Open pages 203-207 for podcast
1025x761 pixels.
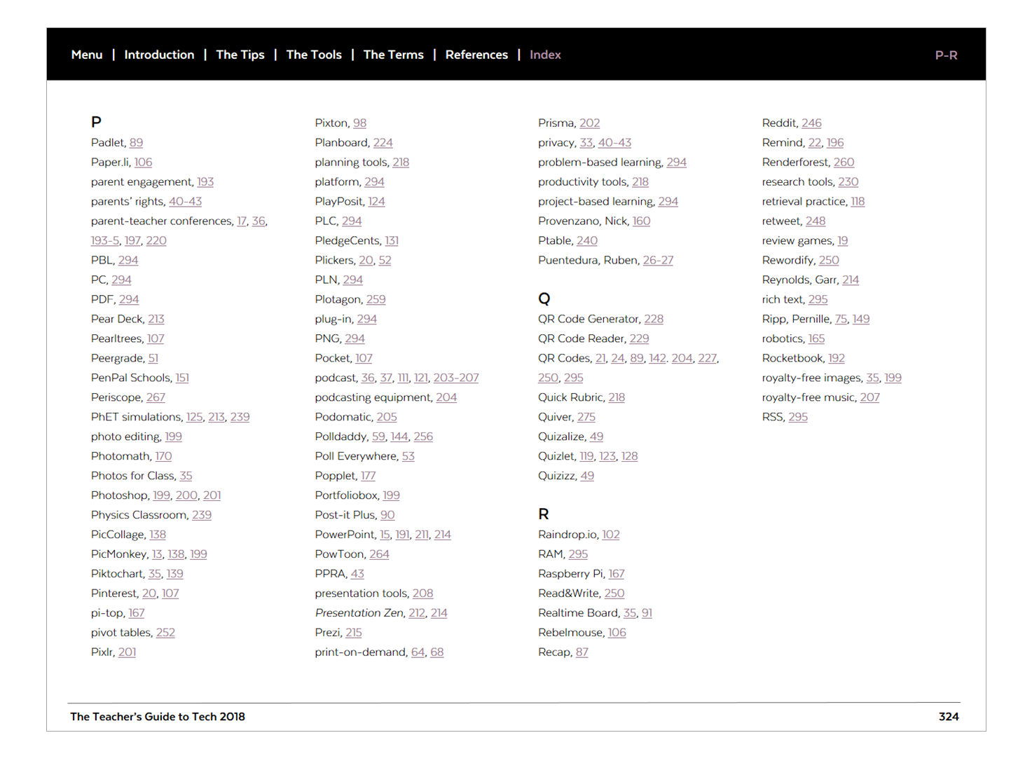tap(456, 378)
